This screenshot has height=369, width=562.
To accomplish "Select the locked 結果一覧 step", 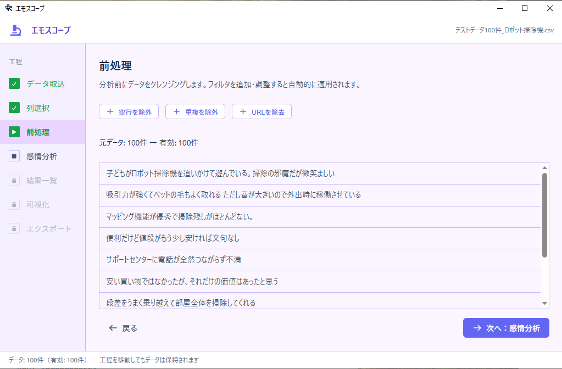I will [43, 180].
